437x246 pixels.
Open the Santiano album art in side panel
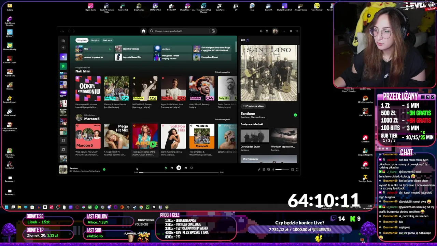pyautogui.click(x=269, y=73)
